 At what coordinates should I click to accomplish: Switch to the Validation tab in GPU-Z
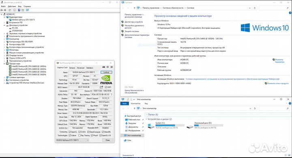click(90, 68)
